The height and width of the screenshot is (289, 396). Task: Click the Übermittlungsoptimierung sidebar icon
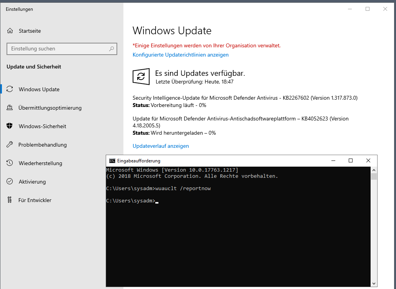[10, 108]
